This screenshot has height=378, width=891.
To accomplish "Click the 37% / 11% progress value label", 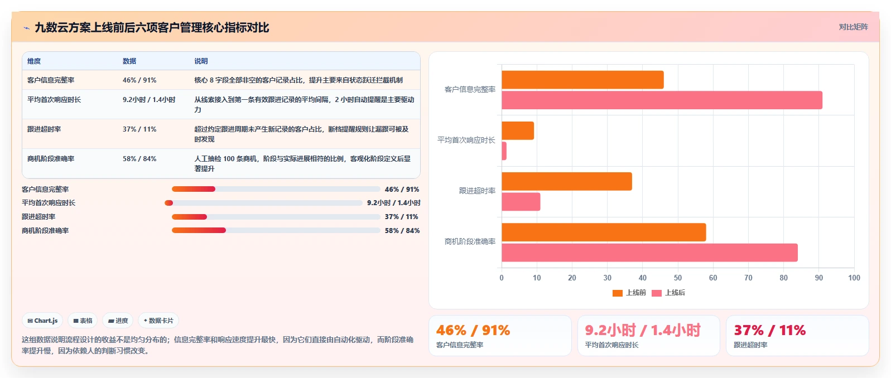I will [401, 217].
